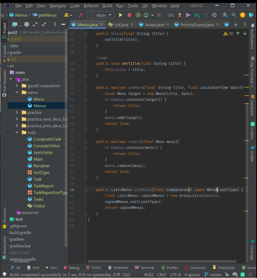Viewport: 257px width, 278px height.
Task: Open the Gradle tool window
Action: coord(252,153)
